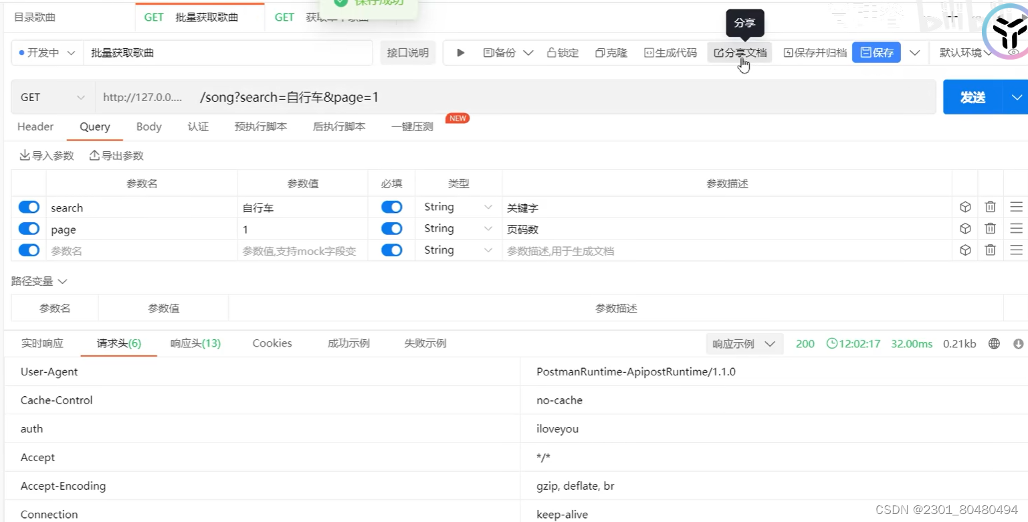The width and height of the screenshot is (1028, 522).
Task: Click the globe icon in response bar
Action: click(994, 343)
